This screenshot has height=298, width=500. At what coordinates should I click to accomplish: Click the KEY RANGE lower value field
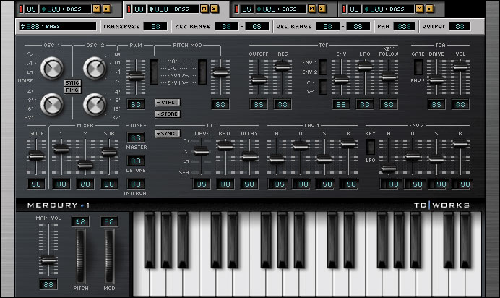coord(226,27)
